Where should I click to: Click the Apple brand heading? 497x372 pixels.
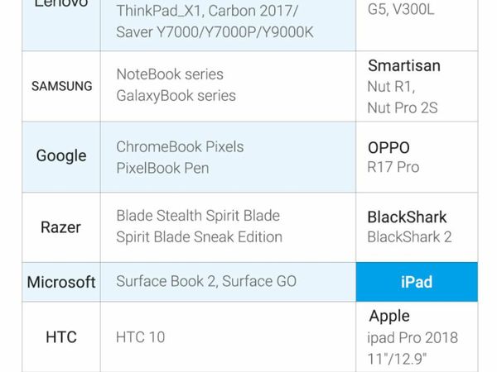click(x=388, y=316)
